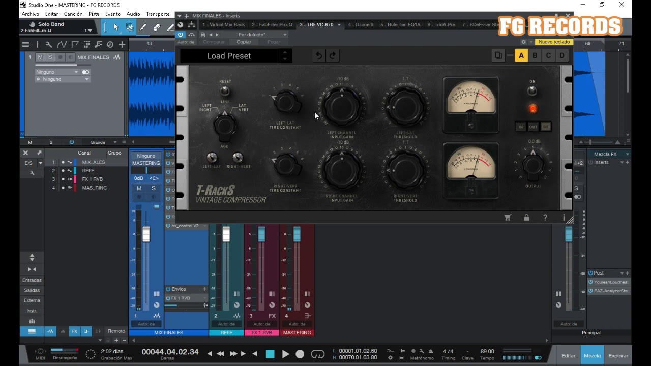Redo in the T-RackS plugin
651x366 pixels.
click(333, 56)
